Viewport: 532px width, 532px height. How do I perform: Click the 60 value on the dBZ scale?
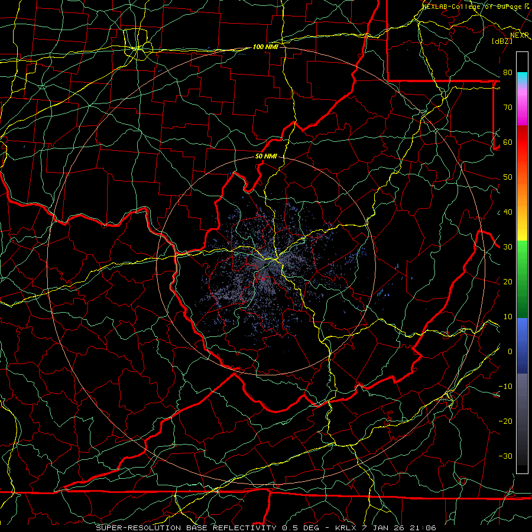point(508,142)
